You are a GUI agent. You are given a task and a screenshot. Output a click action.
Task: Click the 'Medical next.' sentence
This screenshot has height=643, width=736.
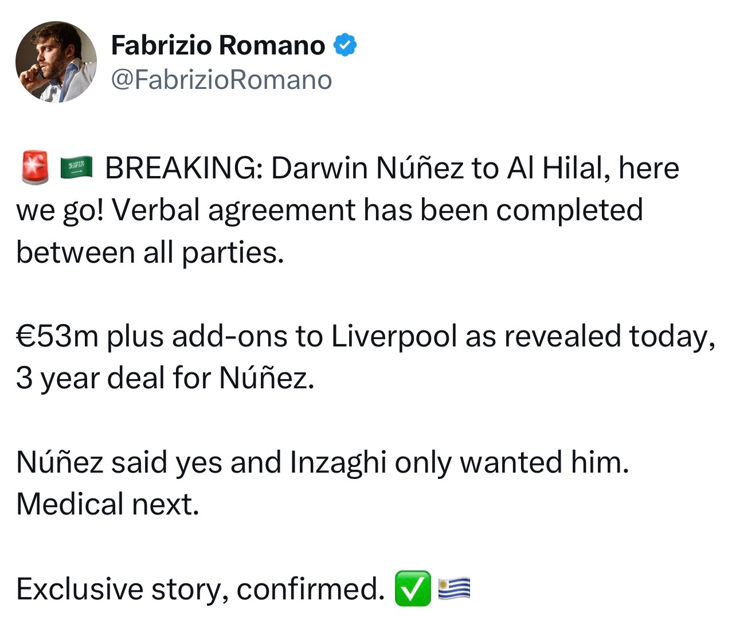click(108, 504)
